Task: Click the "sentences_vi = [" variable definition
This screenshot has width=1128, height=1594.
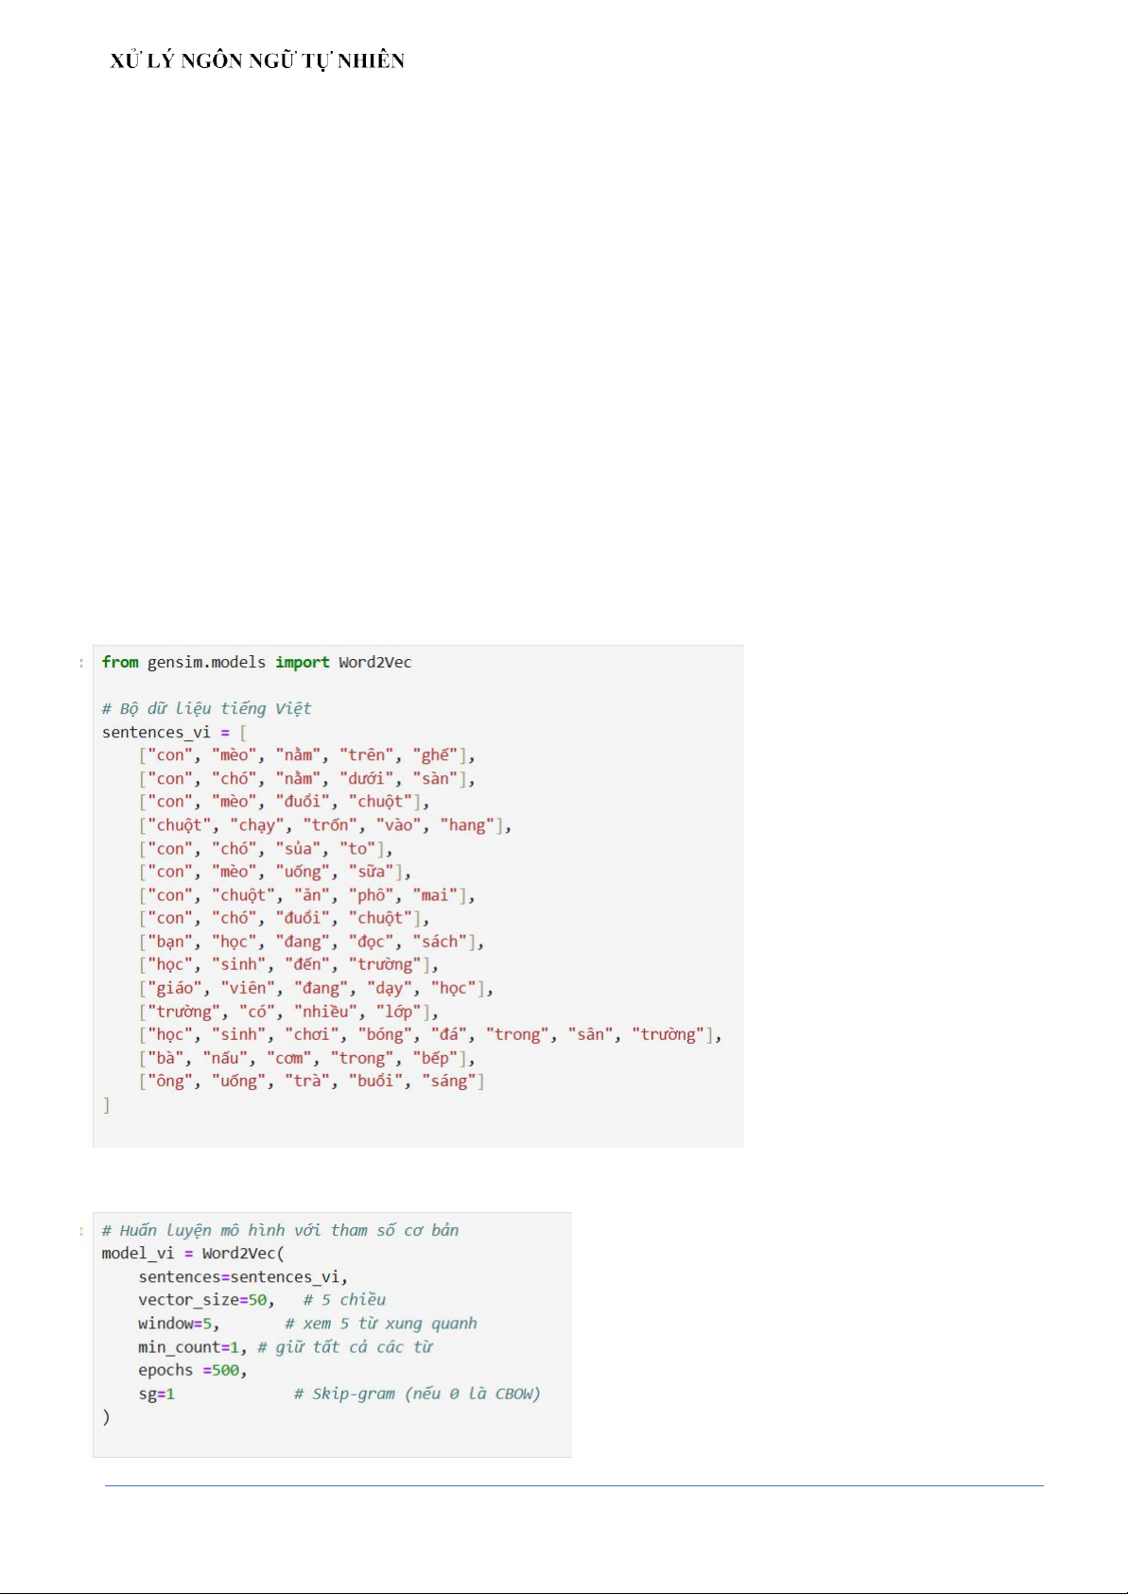Action: tap(174, 732)
